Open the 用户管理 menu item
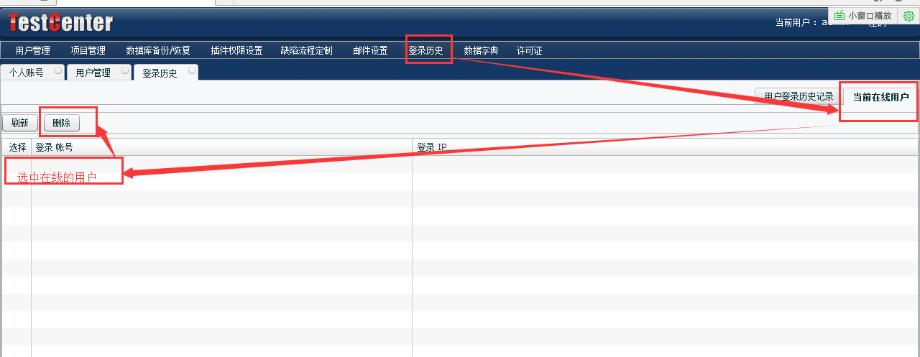920x357 pixels. click(x=32, y=51)
